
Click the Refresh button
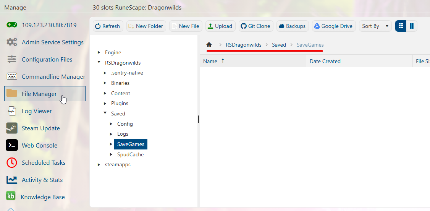pos(107,26)
